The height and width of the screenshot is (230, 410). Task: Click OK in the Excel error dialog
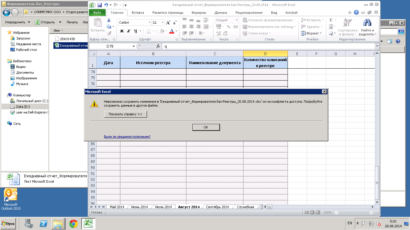(206, 127)
